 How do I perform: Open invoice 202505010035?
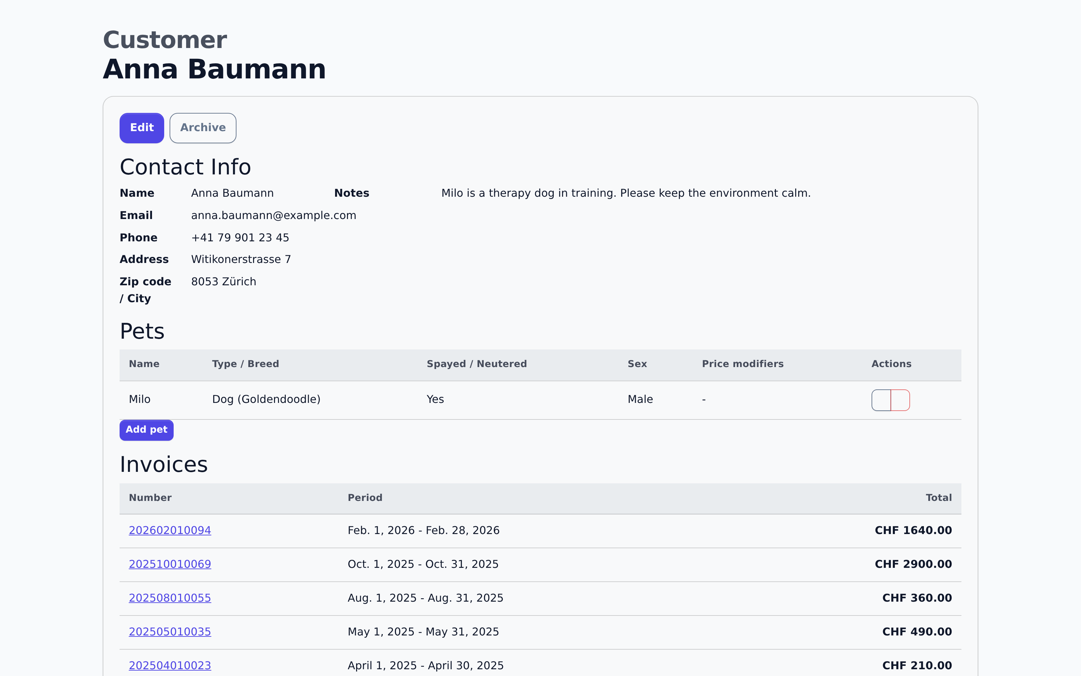pyautogui.click(x=170, y=632)
